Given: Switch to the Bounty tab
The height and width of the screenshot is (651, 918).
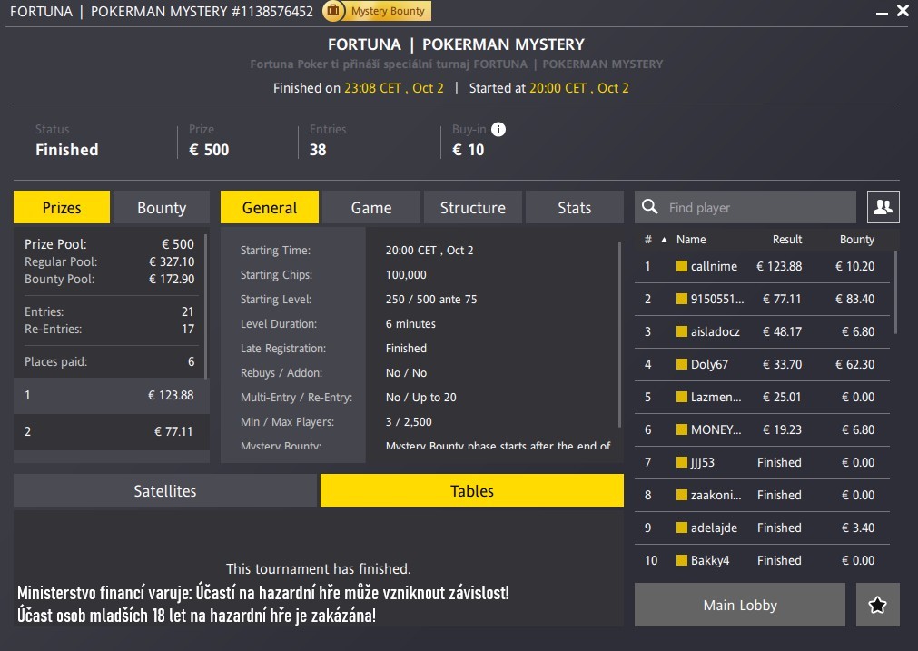Looking at the screenshot, I should pos(161,208).
